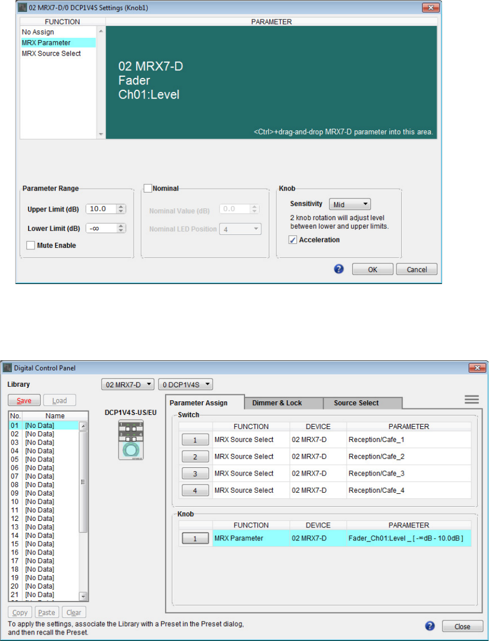The height and width of the screenshot is (641, 489).
Task: Select library entry 01 [No Data]
Action: (x=44, y=426)
